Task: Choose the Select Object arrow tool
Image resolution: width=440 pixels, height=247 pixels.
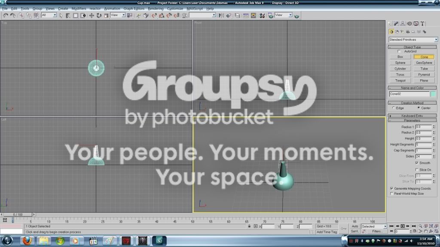Action: point(61,16)
